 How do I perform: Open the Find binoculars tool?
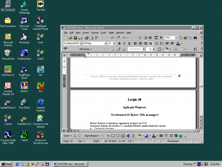click(x=195, y=38)
